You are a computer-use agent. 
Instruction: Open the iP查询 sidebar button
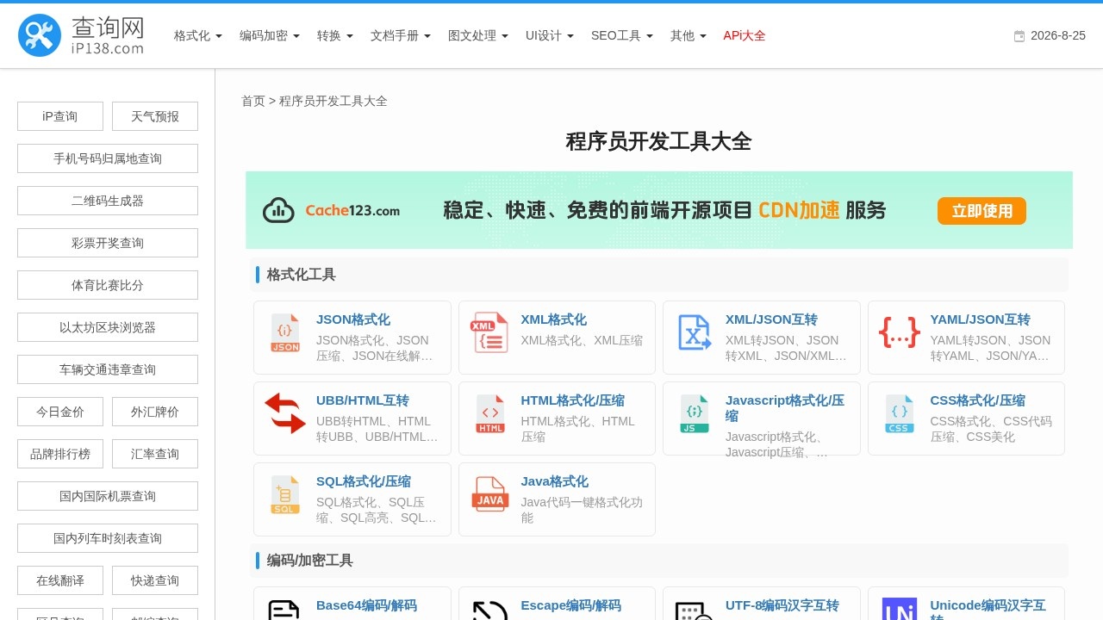60,116
